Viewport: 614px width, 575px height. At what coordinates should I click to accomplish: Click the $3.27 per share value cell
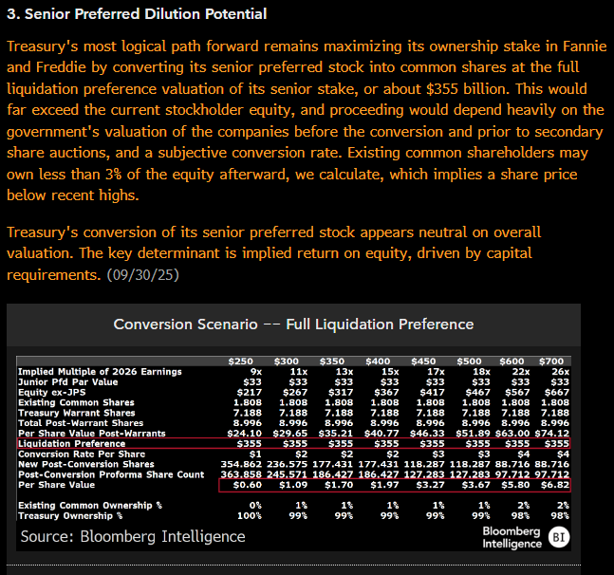click(430, 485)
